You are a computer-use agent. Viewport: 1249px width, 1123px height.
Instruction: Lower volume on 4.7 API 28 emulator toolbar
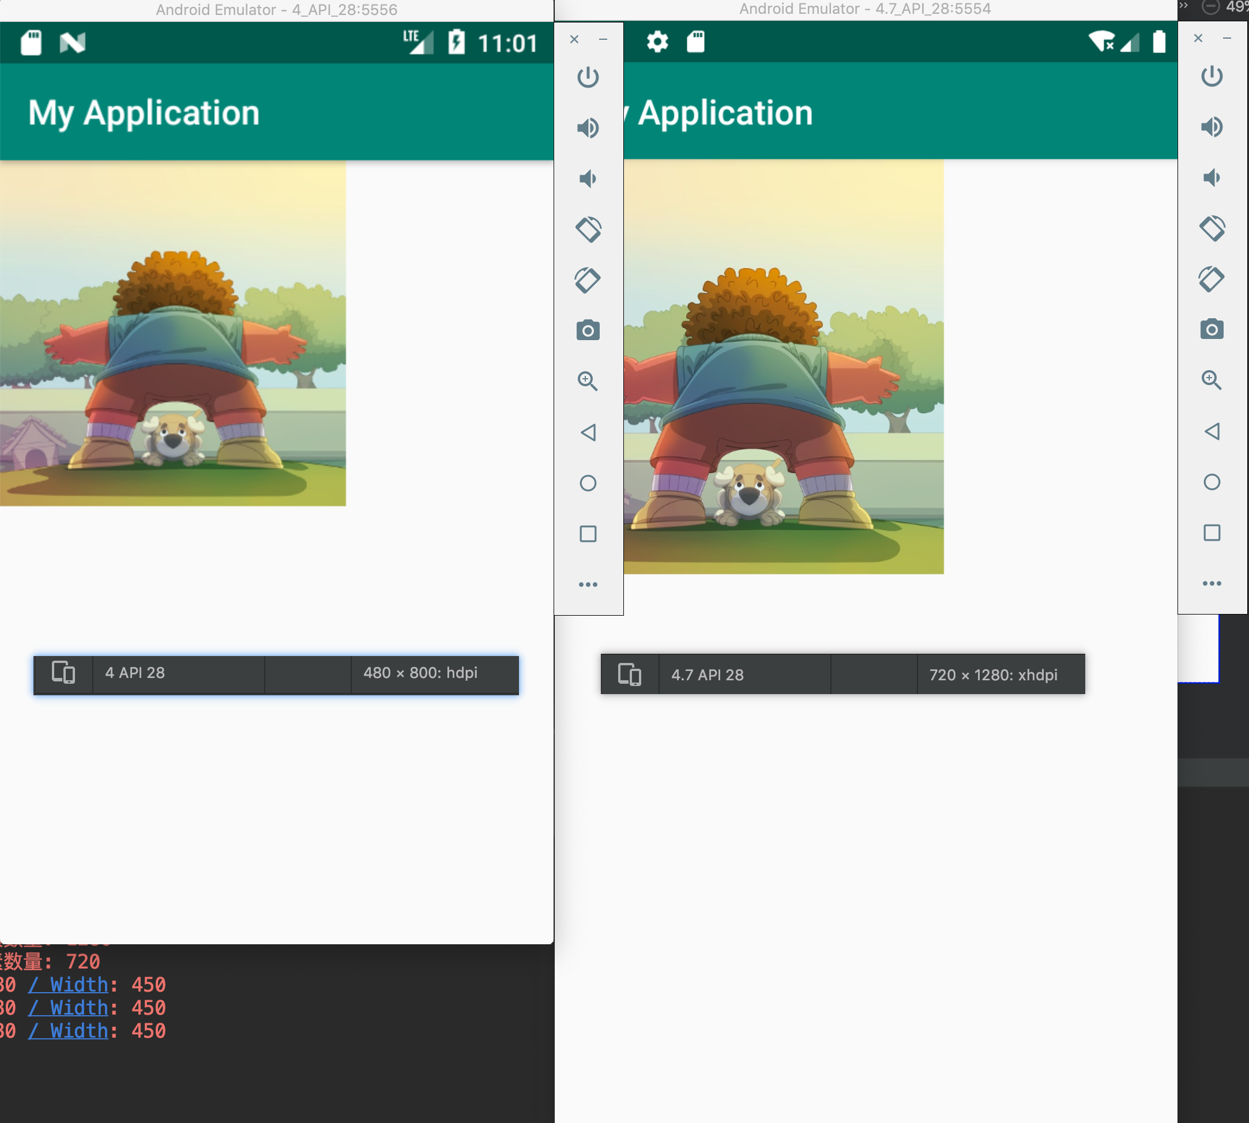(1212, 177)
